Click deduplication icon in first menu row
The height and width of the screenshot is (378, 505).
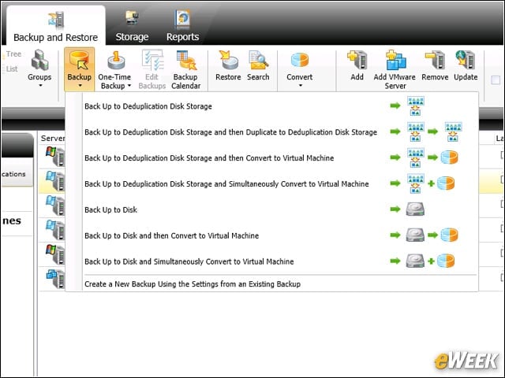[416, 106]
